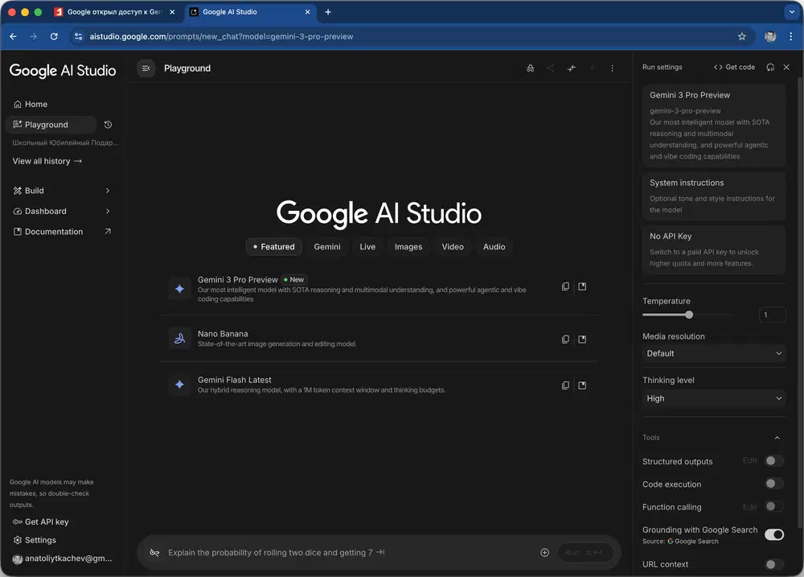Change the Thinking level dropdown
This screenshot has height=577, width=804.
tap(714, 398)
